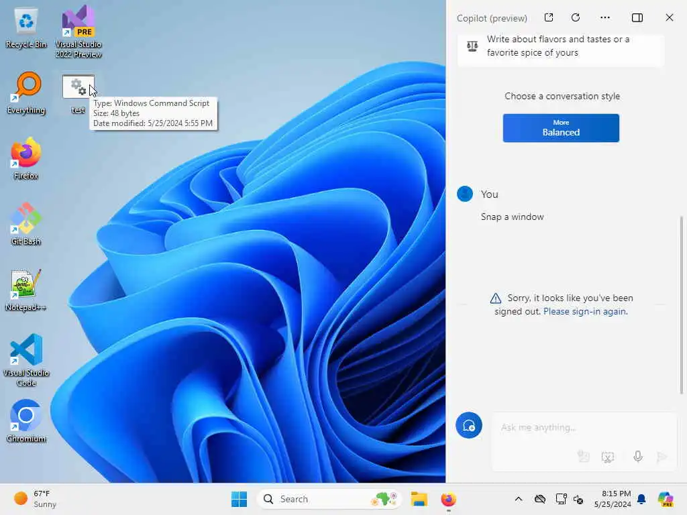Image resolution: width=687 pixels, height=515 pixels.
Task: Click the cloud sync off tray icon
Action: pos(540,499)
